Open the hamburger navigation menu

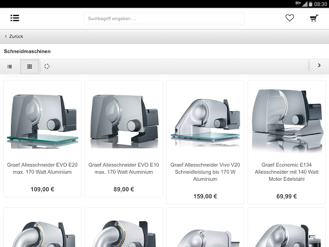(x=15, y=18)
